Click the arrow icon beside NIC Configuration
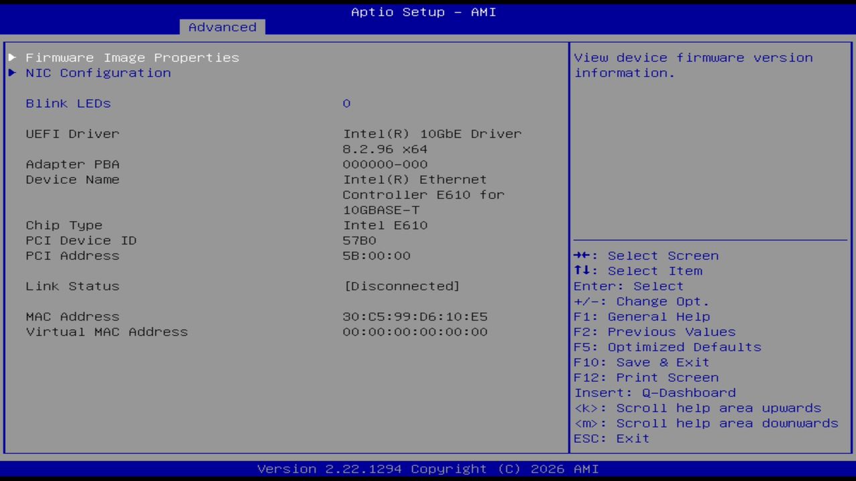This screenshot has width=856, height=481. [x=11, y=73]
